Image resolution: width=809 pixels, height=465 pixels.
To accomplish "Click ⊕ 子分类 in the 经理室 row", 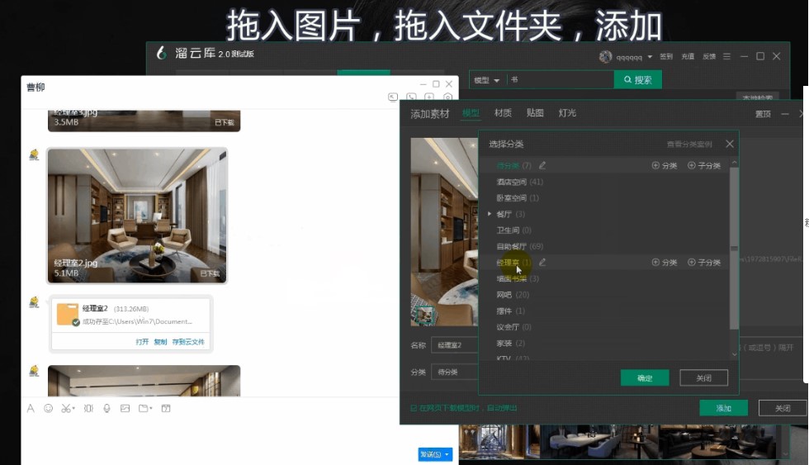I will click(704, 262).
